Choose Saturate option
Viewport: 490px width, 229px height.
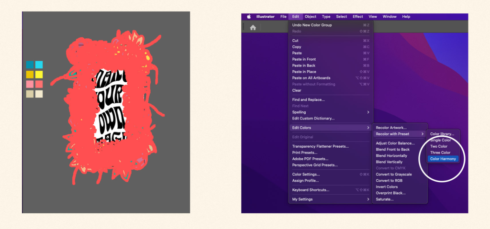pos(400,199)
